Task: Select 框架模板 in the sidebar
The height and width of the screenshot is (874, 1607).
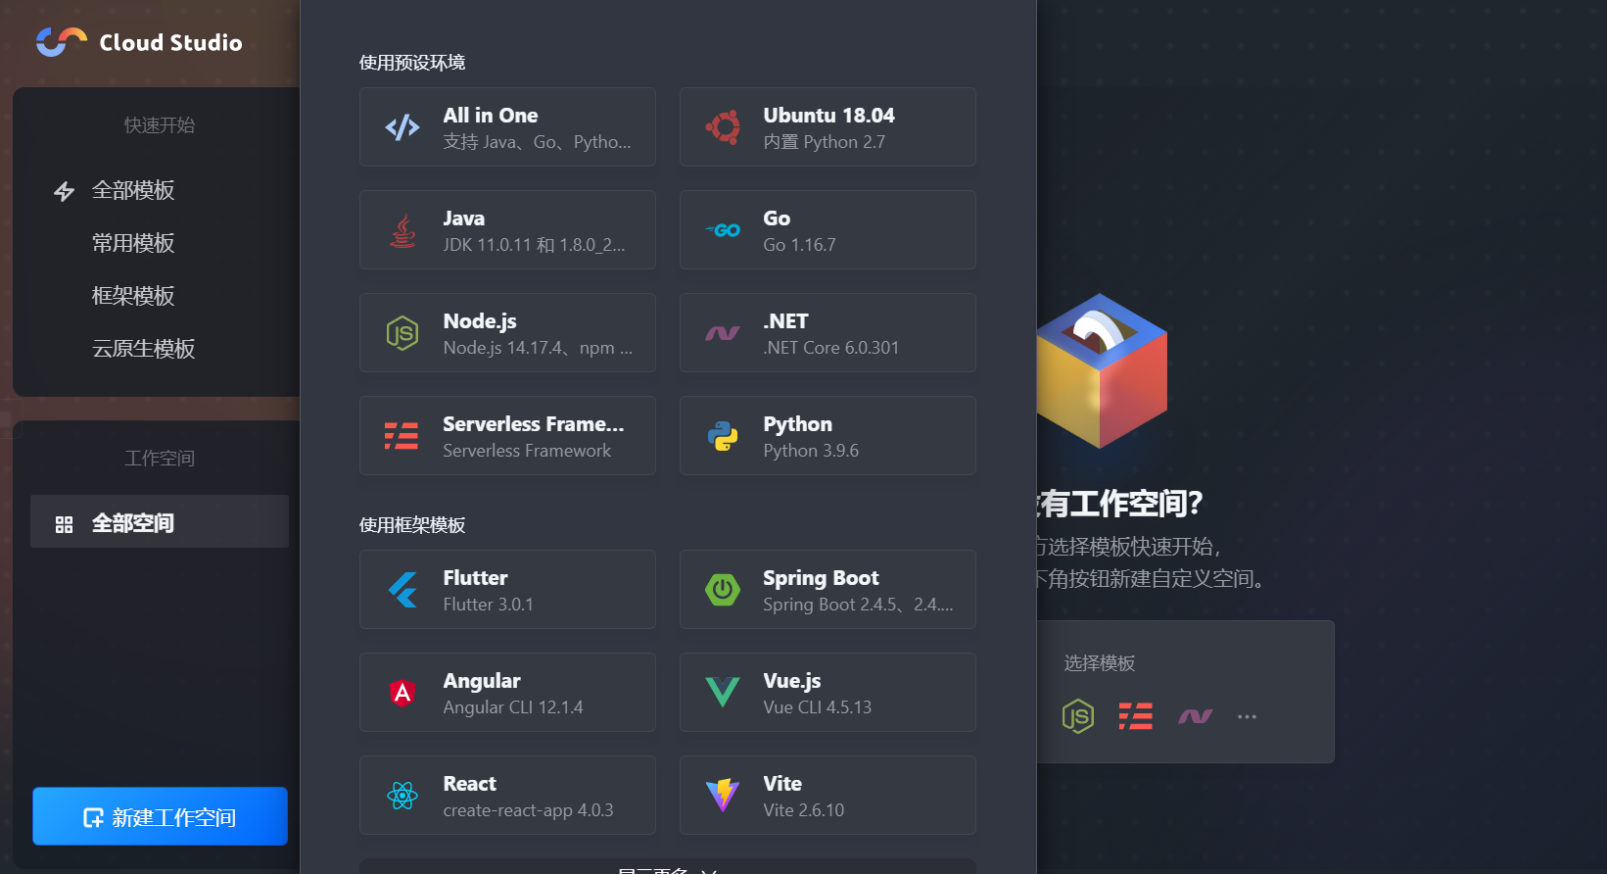Action: pos(133,296)
